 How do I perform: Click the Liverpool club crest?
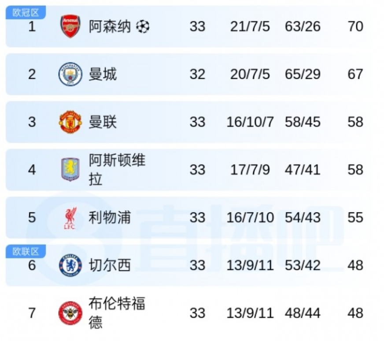click(70, 218)
